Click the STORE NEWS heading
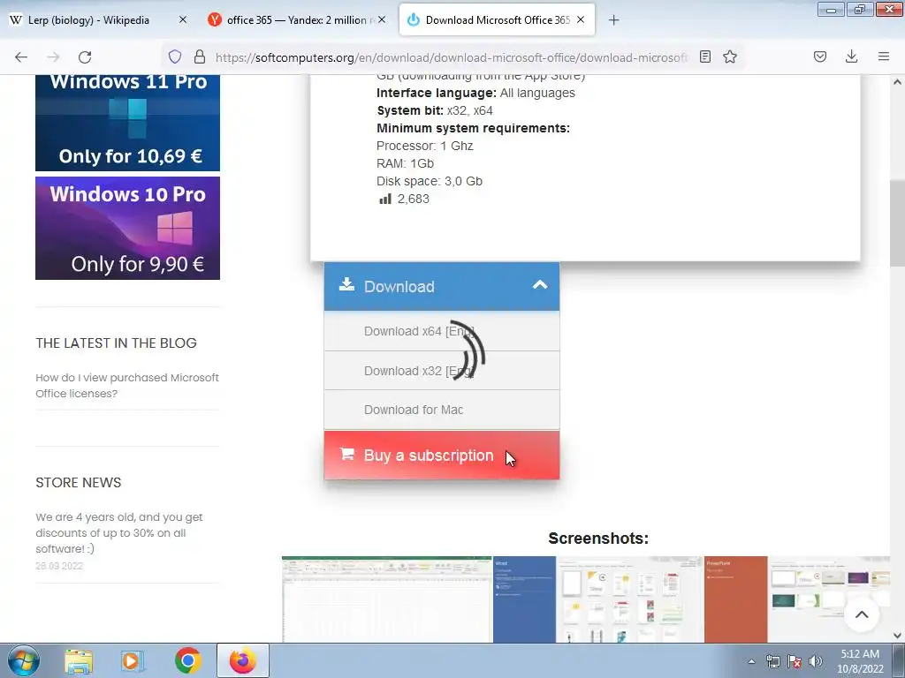 [x=79, y=483]
